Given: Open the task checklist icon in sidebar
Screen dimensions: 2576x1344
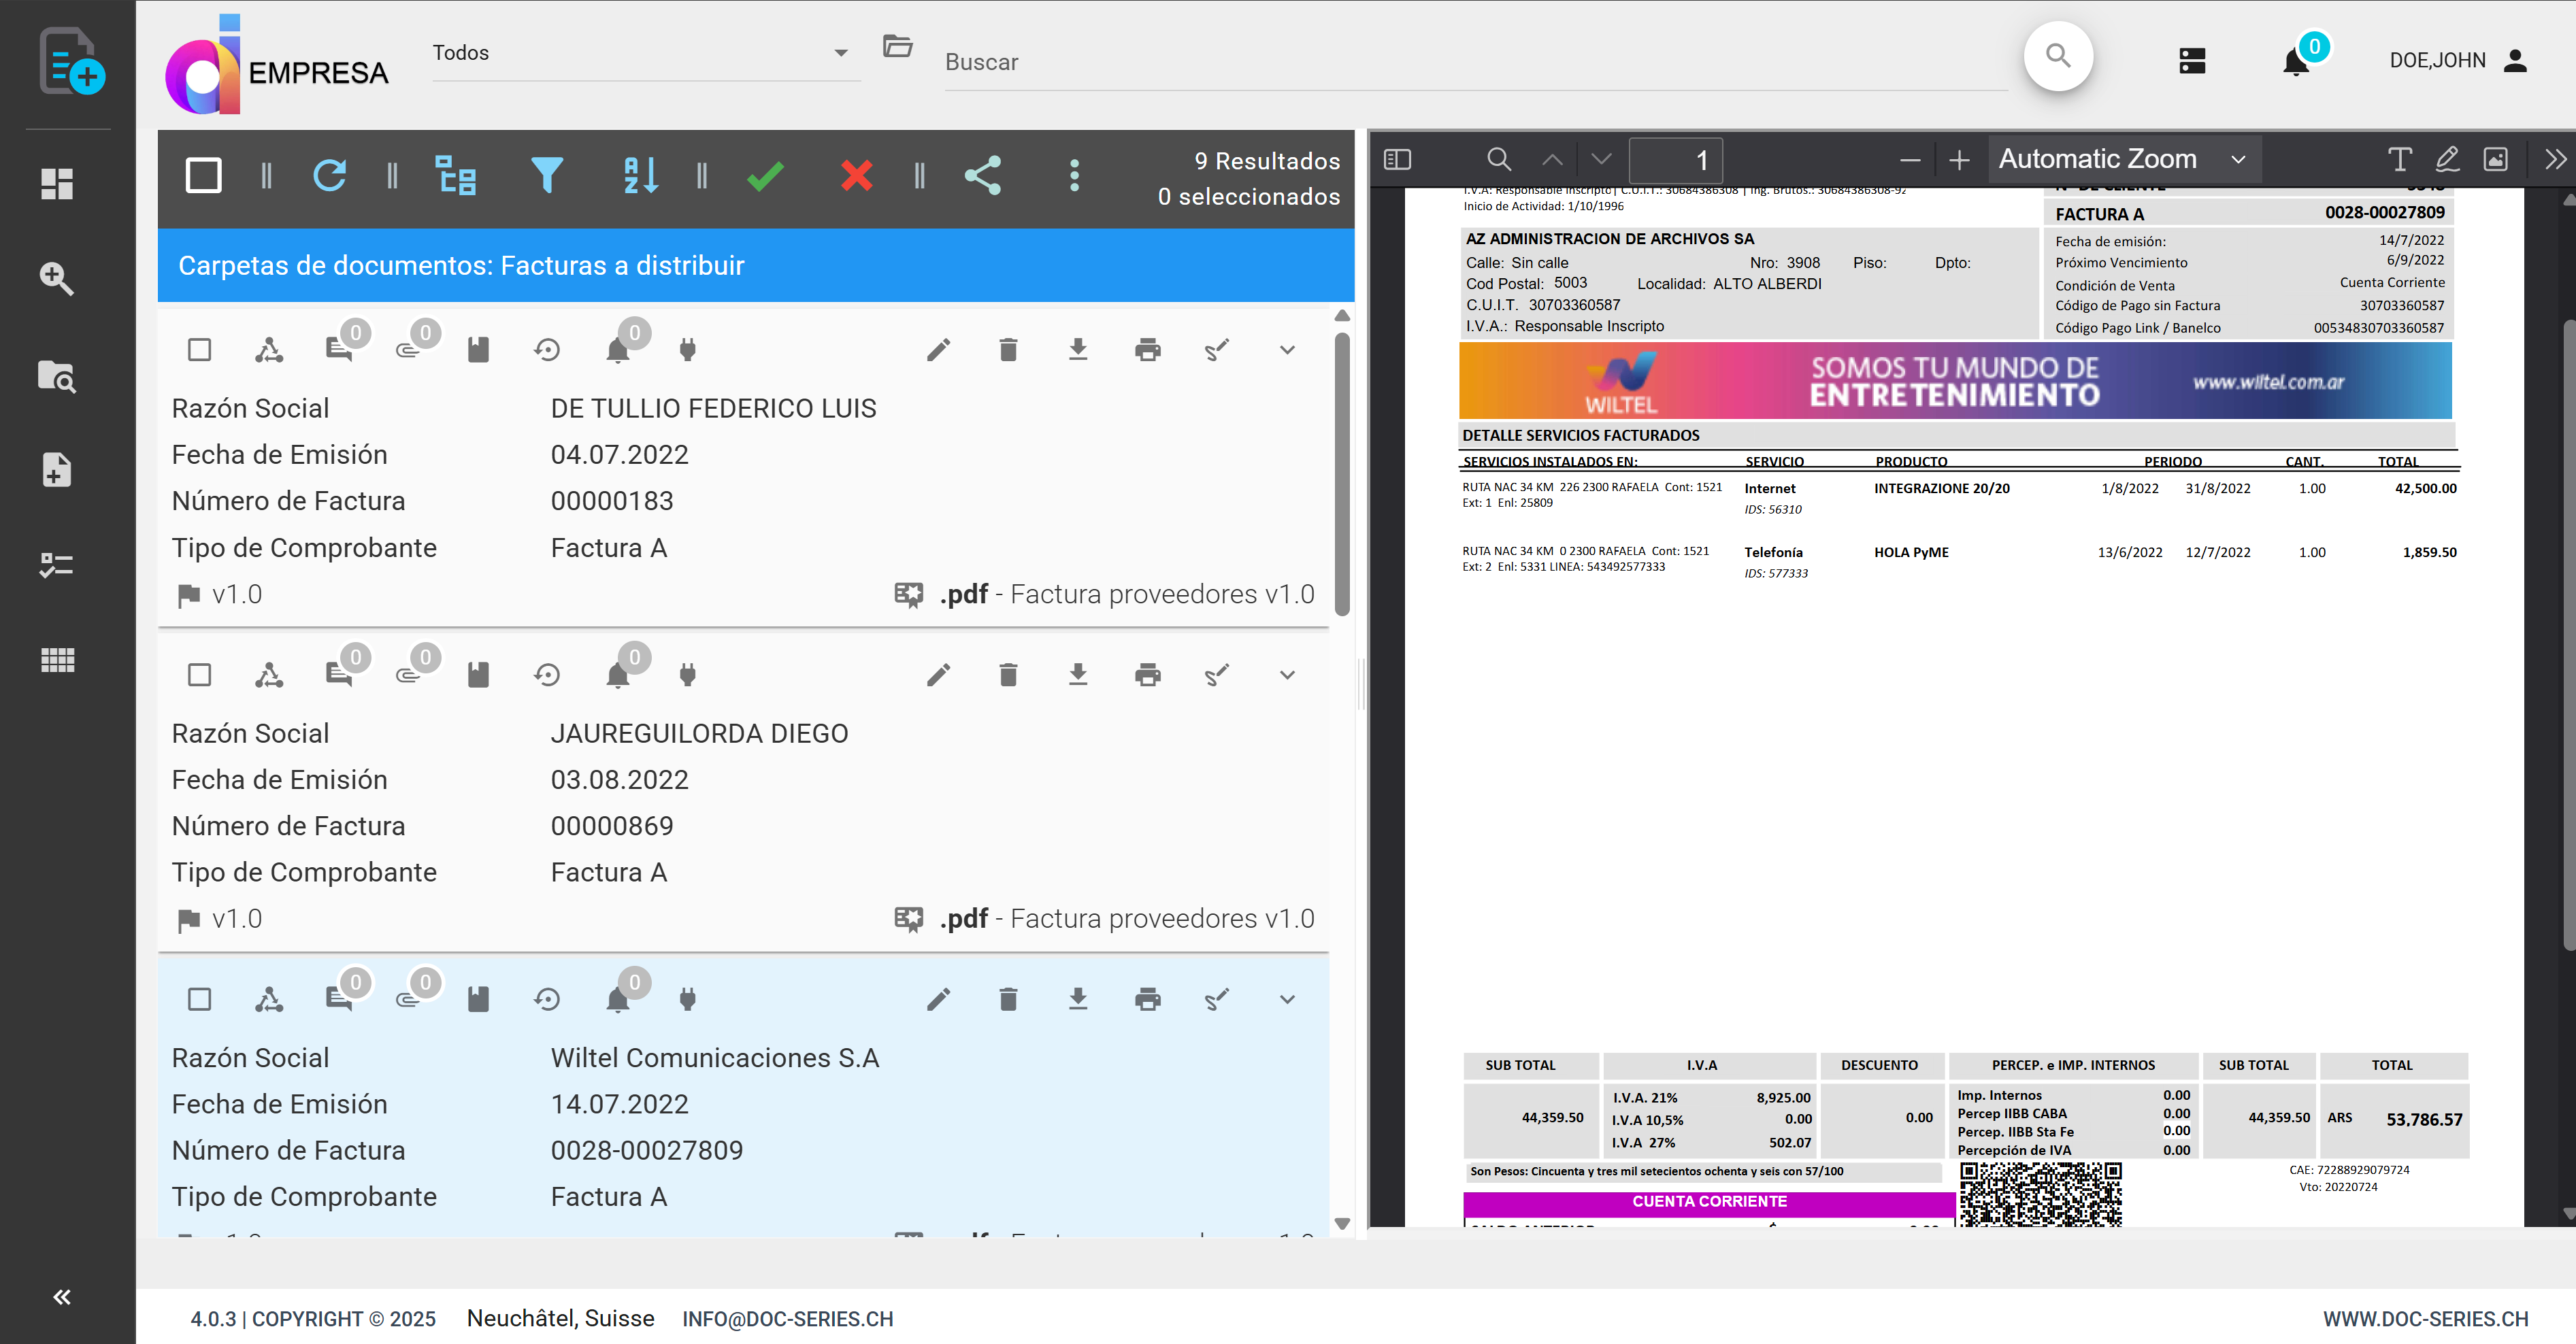Looking at the screenshot, I should pos(57,565).
